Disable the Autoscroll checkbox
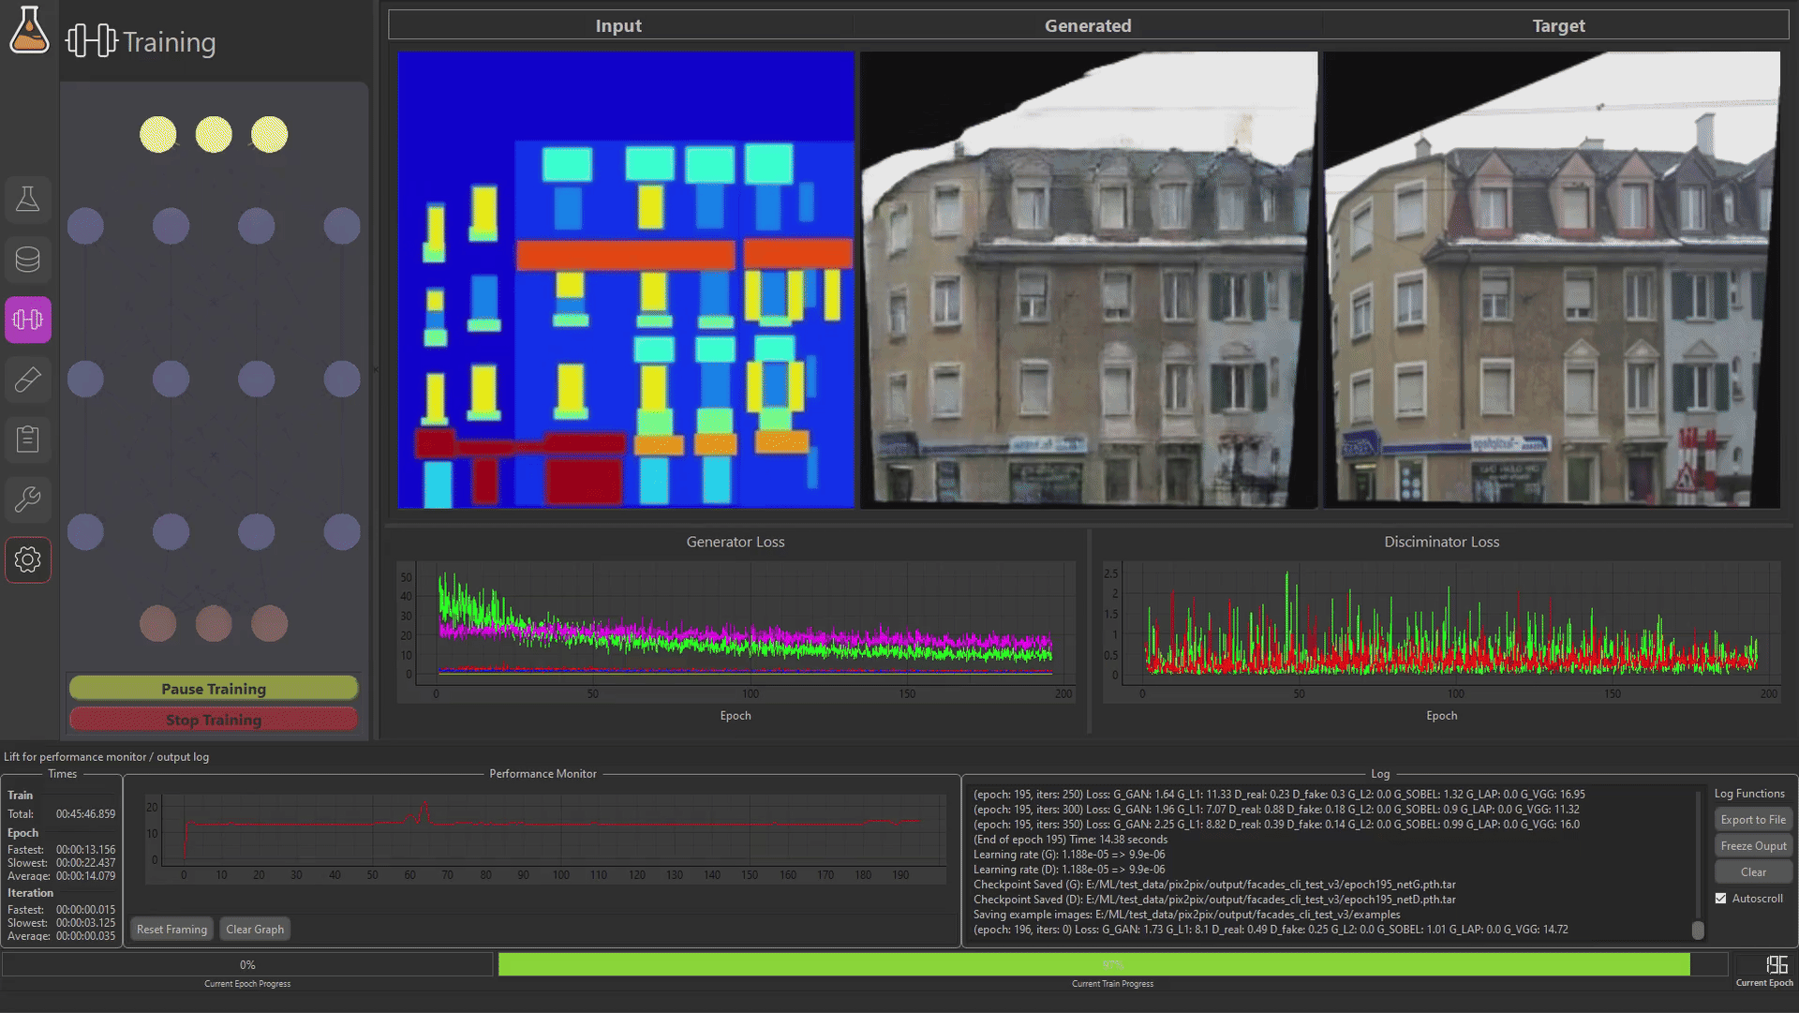 tap(1720, 898)
